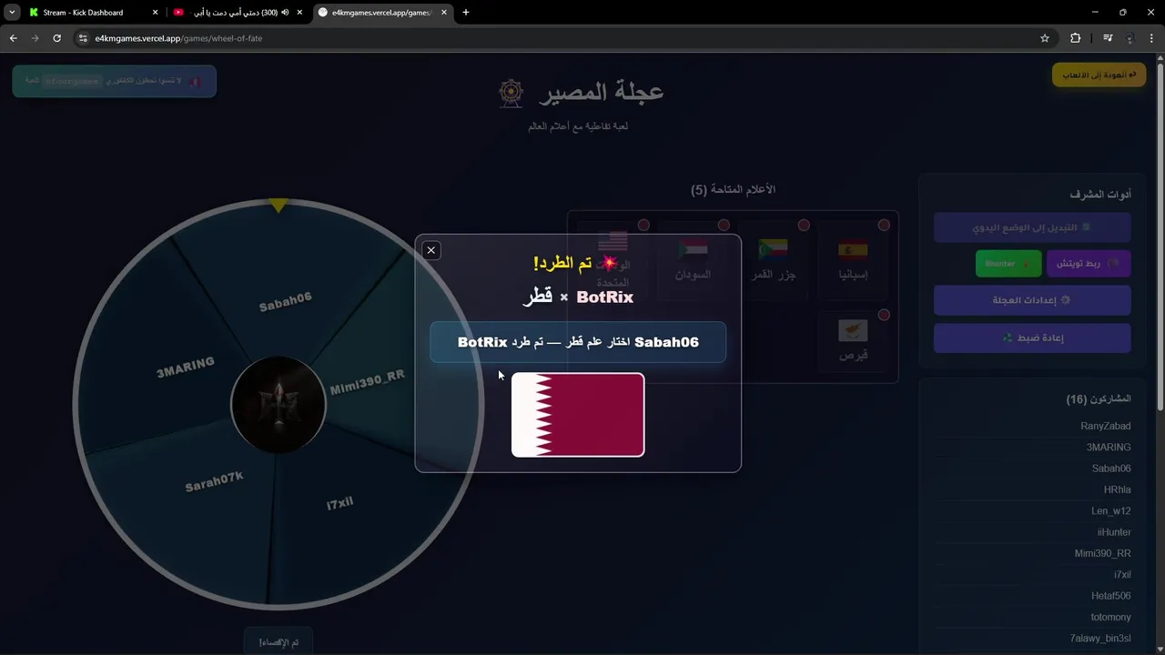The height and width of the screenshot is (655, 1165).
Task: Click Hetaf506 in participants list
Action: click(x=1110, y=596)
